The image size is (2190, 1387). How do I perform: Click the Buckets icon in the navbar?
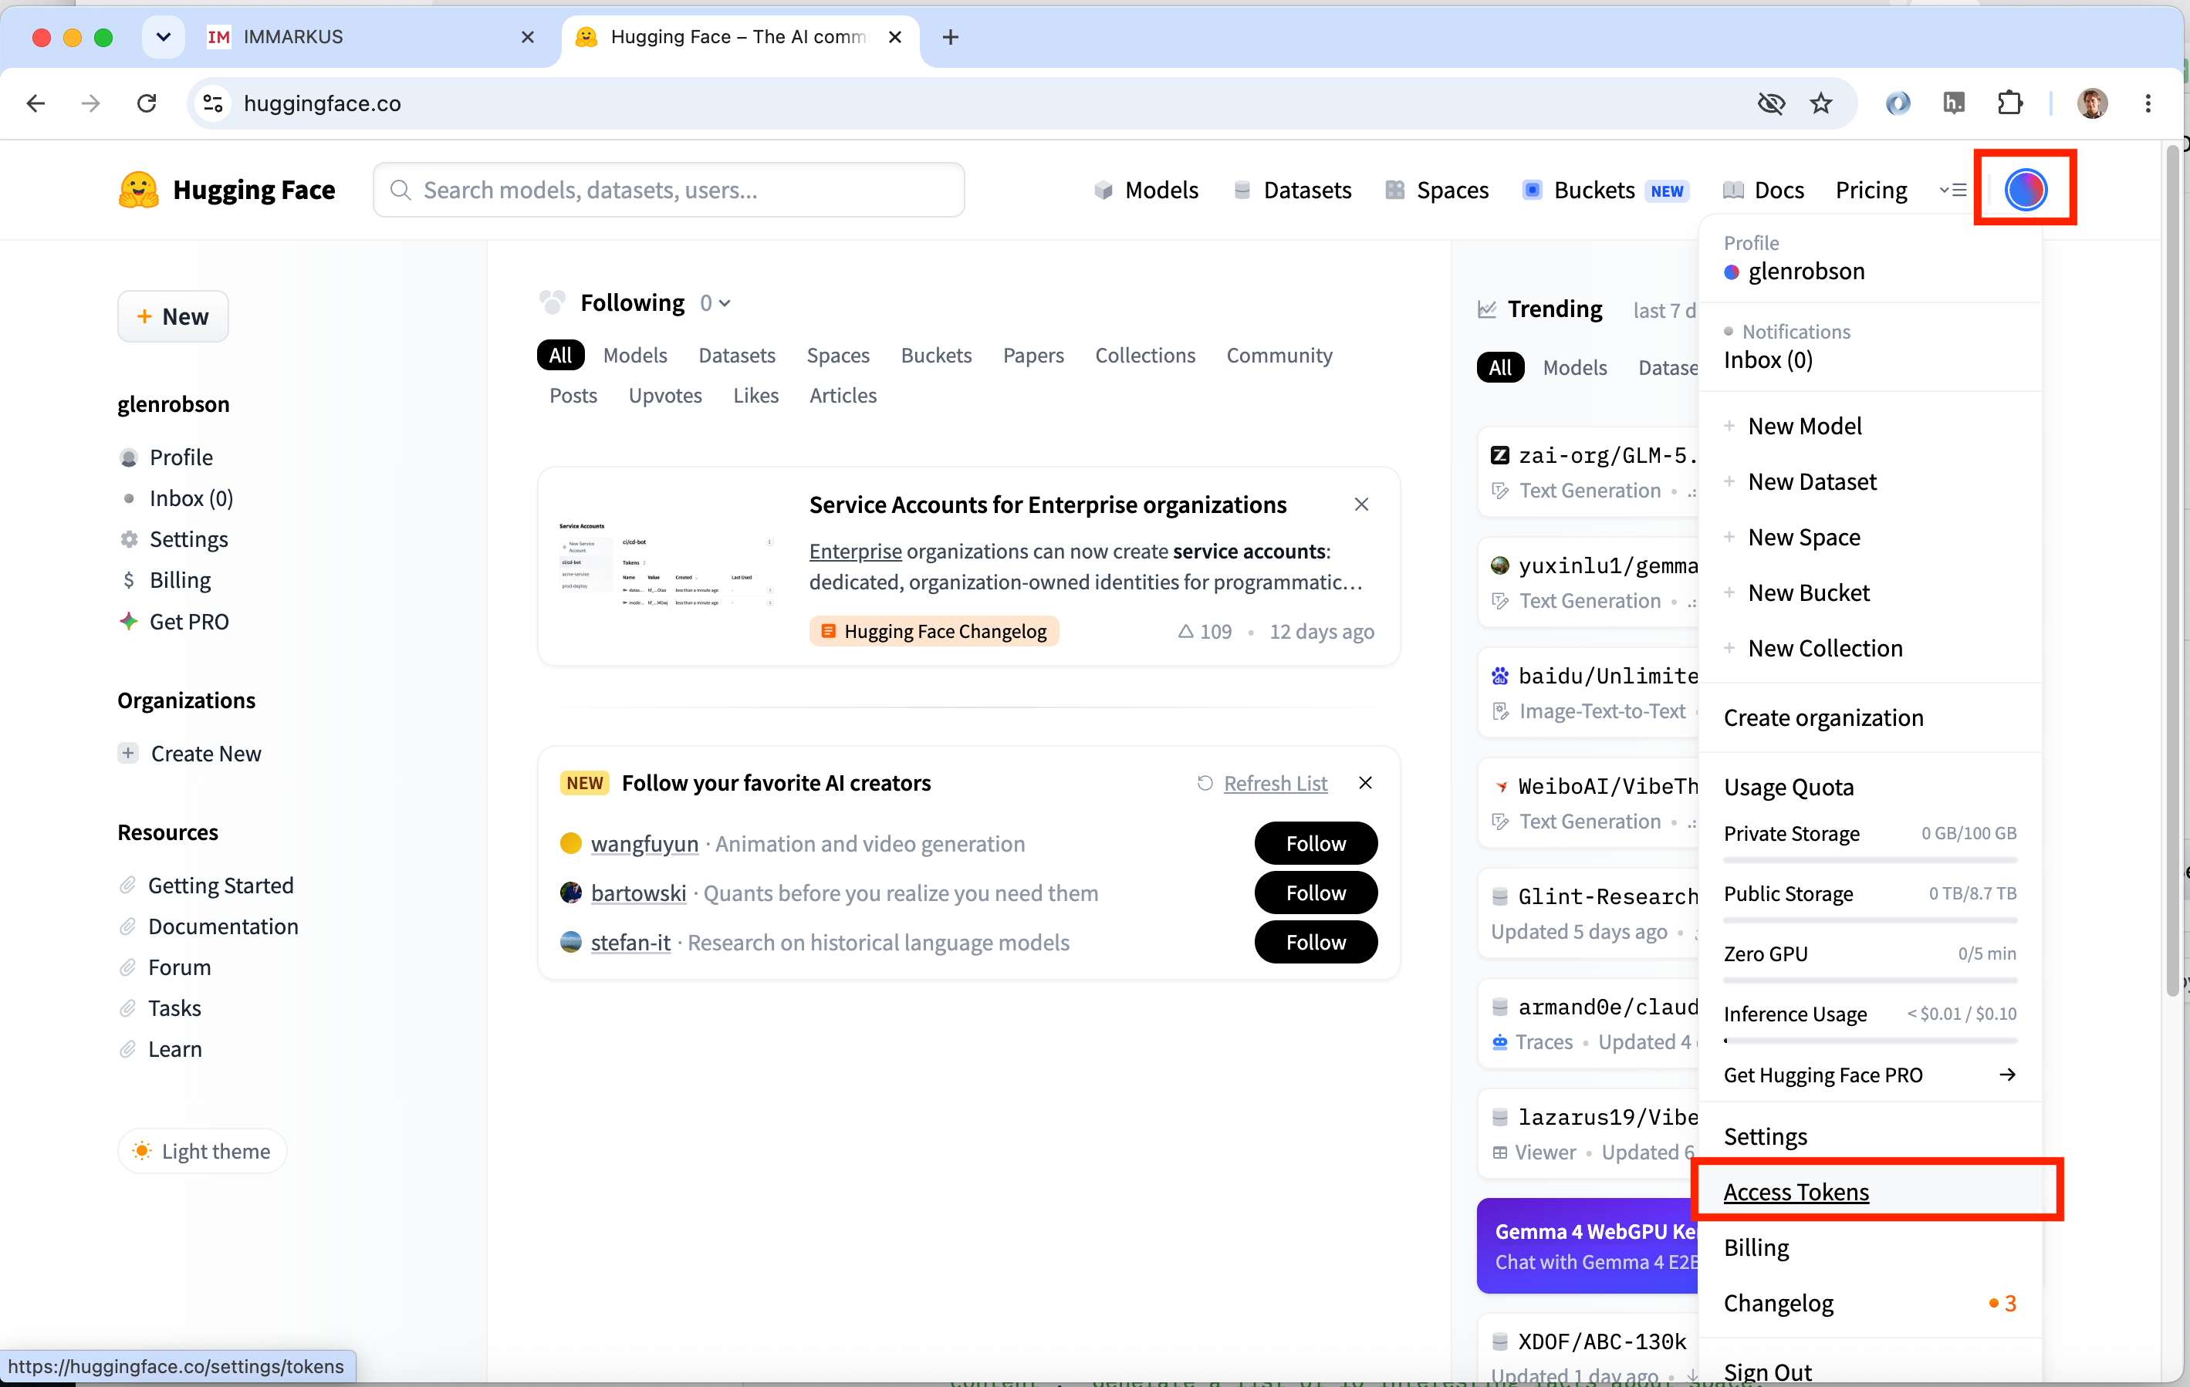pos(1532,190)
